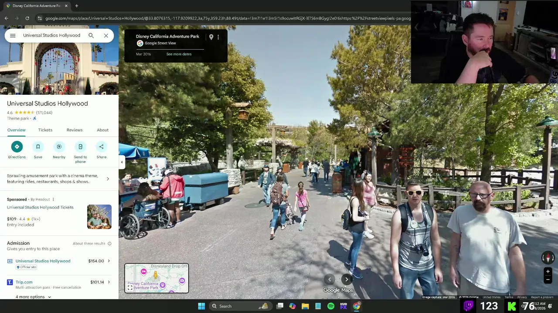Open a new browser tab
This screenshot has height=313, width=558.
tap(76, 6)
